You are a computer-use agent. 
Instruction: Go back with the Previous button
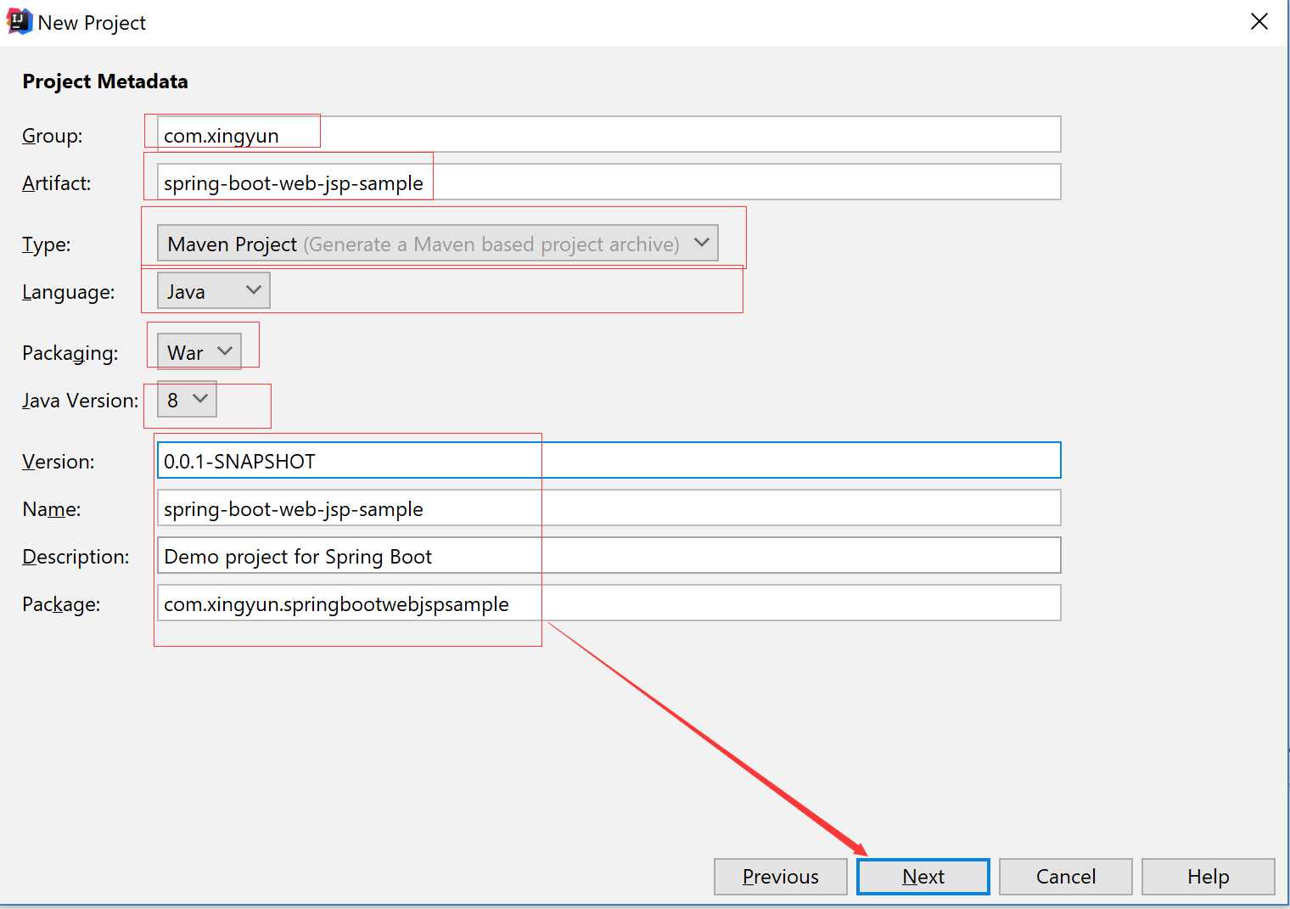(x=781, y=877)
